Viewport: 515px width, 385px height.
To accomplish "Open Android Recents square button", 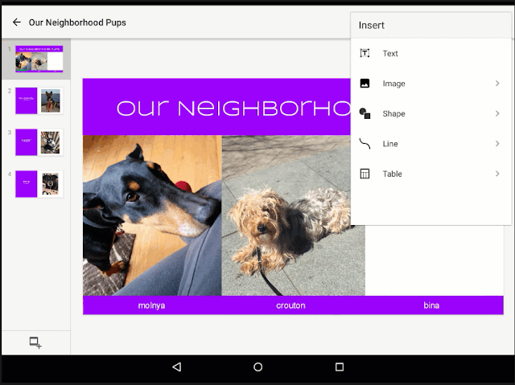I will [339, 367].
